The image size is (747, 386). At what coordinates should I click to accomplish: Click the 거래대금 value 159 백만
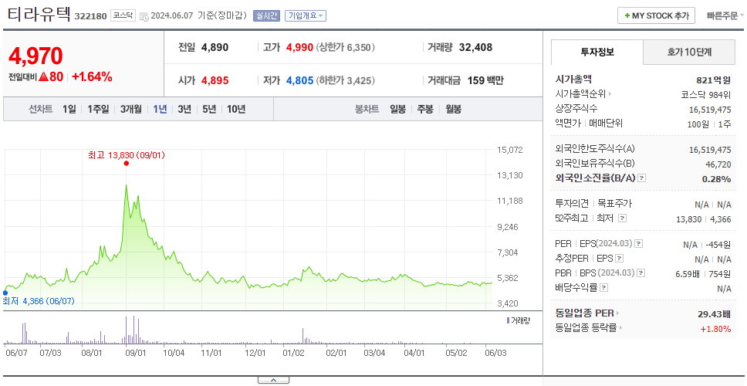[485, 80]
